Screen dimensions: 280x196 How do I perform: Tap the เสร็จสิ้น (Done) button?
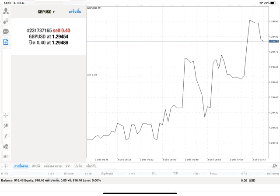75,12
